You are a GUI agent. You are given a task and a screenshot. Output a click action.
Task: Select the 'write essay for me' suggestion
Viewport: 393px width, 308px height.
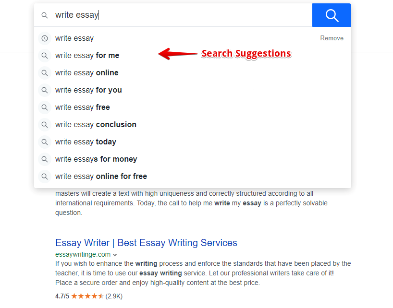87,56
